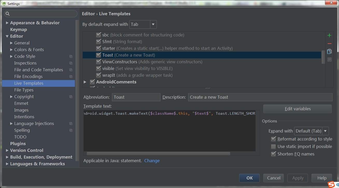
Task: Expand the AndroidComments template group
Action: (85, 82)
